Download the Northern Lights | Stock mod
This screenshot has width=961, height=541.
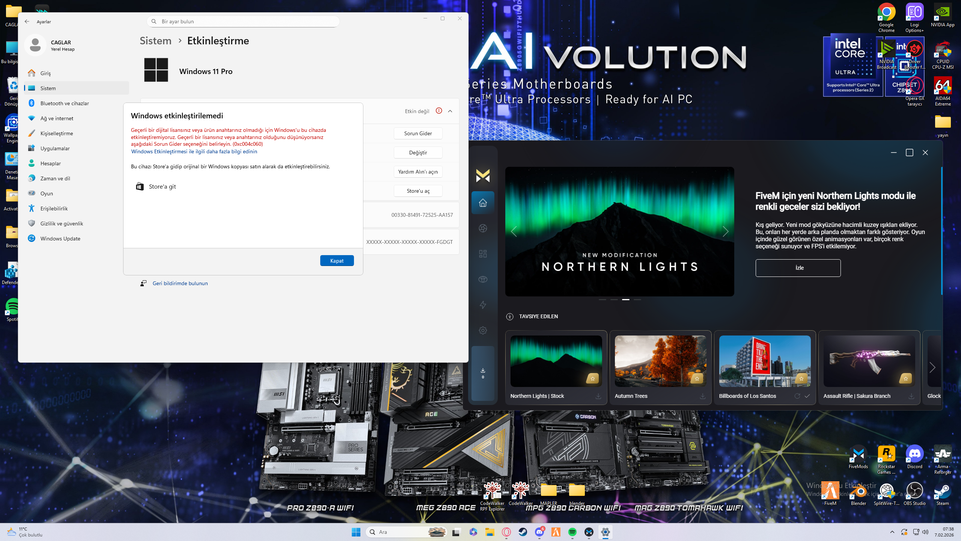(598, 396)
